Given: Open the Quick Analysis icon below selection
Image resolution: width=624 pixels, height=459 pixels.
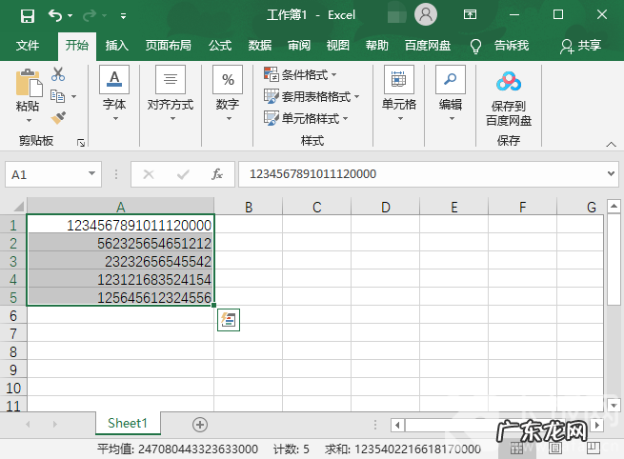Looking at the screenshot, I should [x=229, y=320].
